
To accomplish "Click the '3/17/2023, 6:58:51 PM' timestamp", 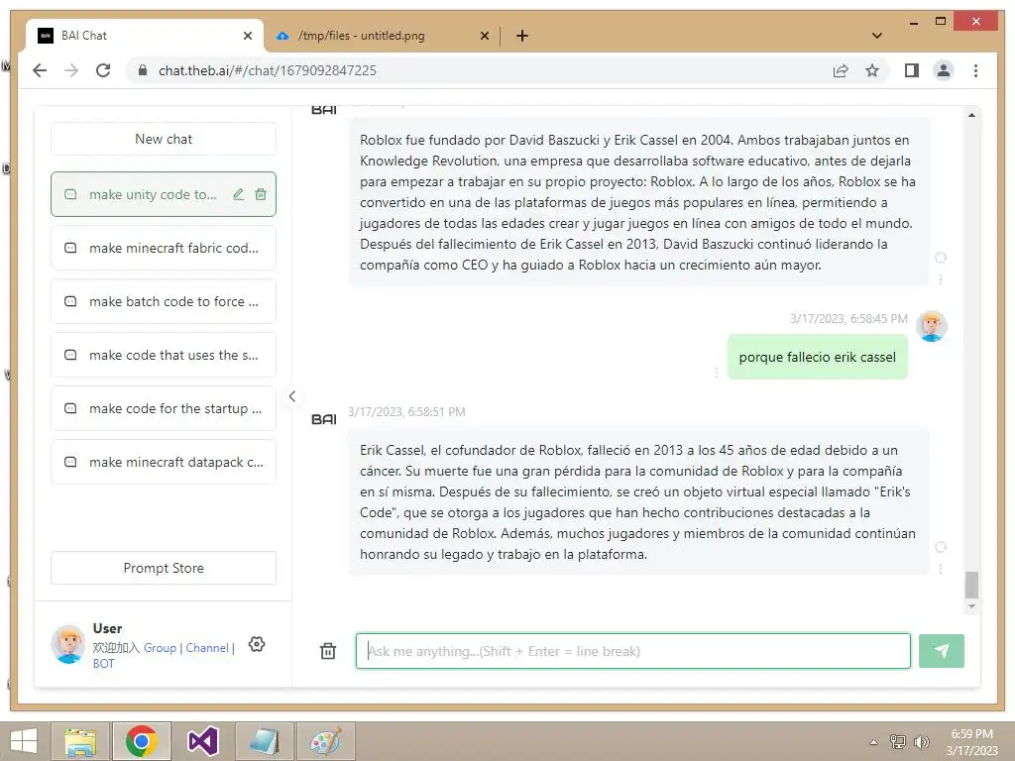I will click(406, 411).
